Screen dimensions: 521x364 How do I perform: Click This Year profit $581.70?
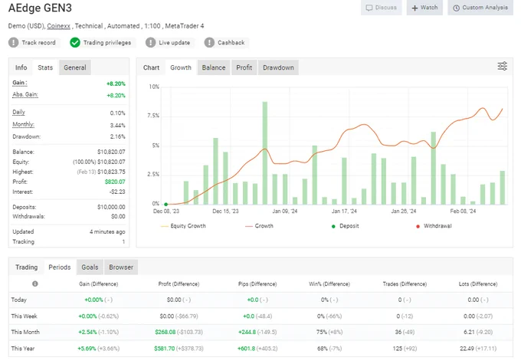coord(164,349)
